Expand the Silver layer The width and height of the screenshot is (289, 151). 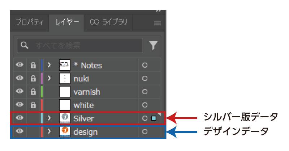[x=49, y=118]
